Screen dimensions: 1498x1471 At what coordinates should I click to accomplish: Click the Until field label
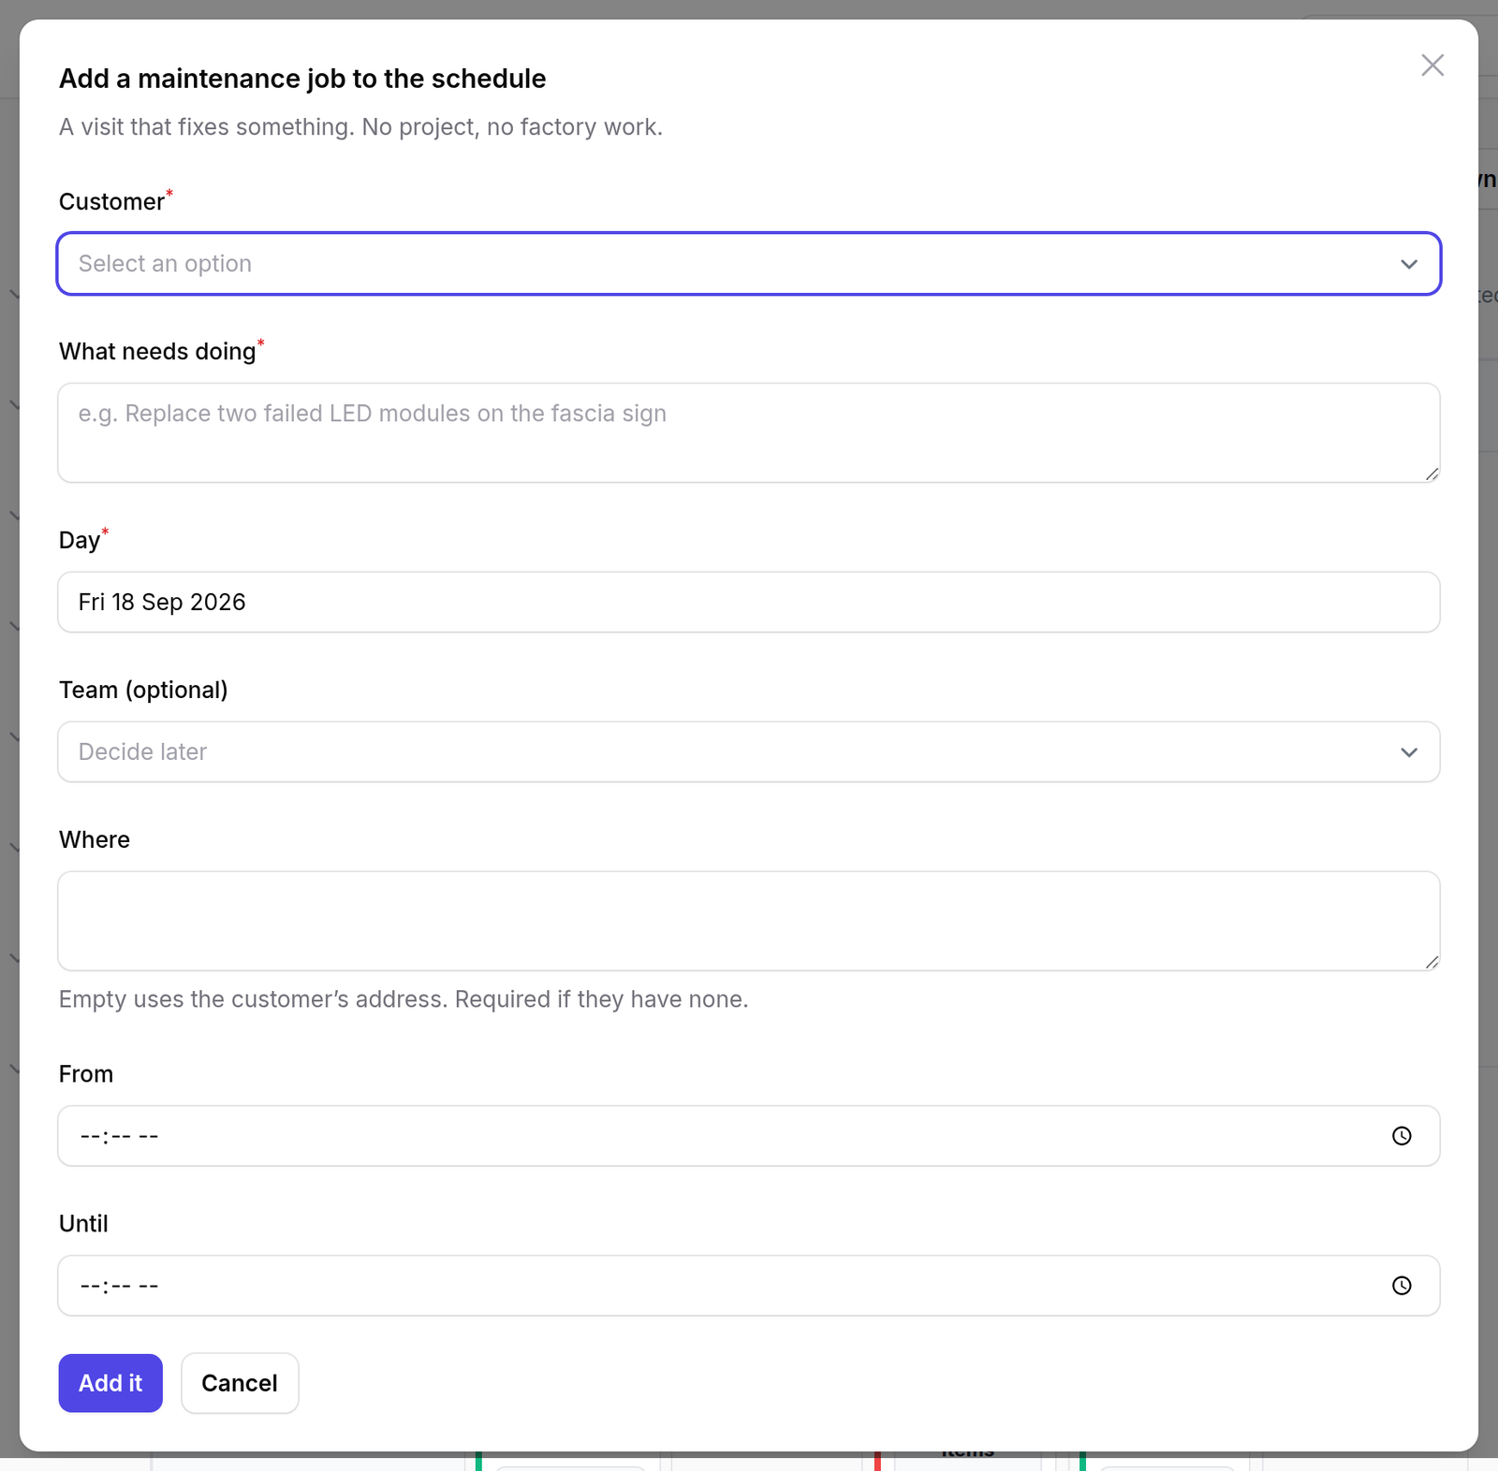[x=83, y=1223]
